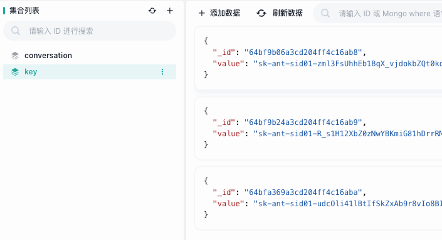Click the magnifier icon in collection search
Viewport: 442px width, 240px height.
click(16, 31)
